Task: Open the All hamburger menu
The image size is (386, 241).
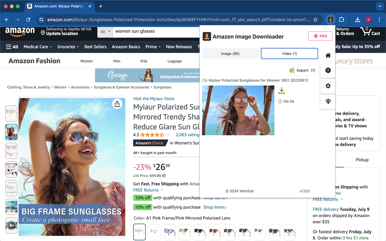Action: [12, 47]
